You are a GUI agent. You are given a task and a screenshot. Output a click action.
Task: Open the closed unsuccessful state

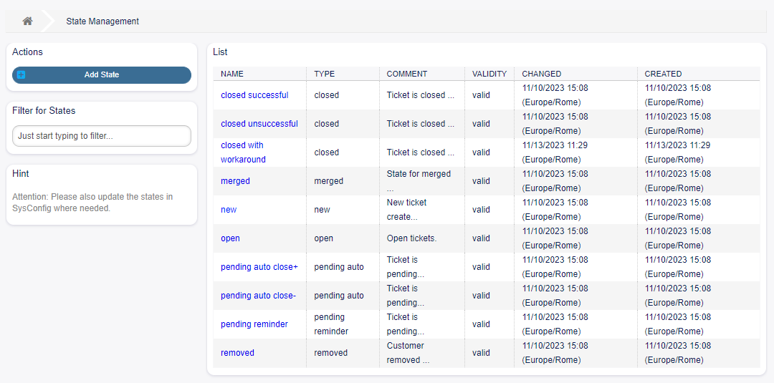coord(259,124)
